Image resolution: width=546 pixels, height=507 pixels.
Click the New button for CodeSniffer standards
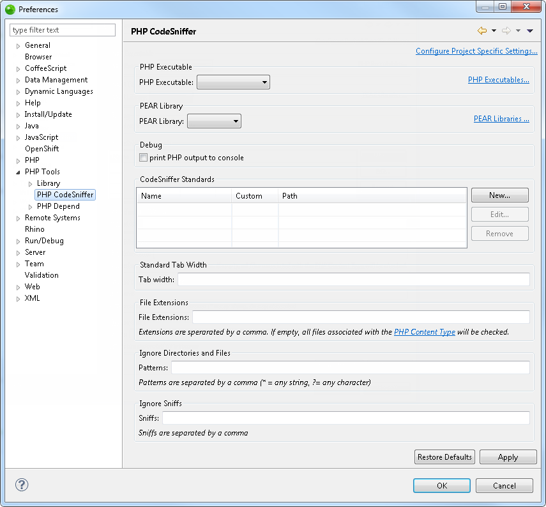pos(499,195)
